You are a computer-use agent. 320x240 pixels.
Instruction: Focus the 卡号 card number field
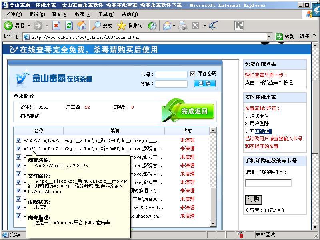[x=171, y=74]
